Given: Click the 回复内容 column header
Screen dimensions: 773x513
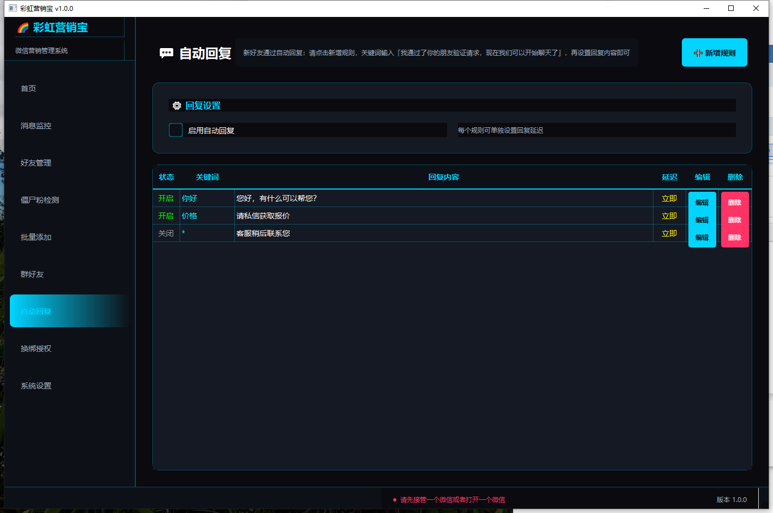Looking at the screenshot, I should tap(444, 177).
